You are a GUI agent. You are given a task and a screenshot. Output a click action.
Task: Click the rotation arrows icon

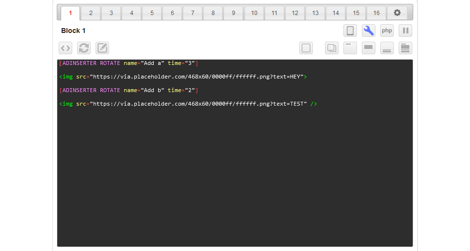coord(84,48)
